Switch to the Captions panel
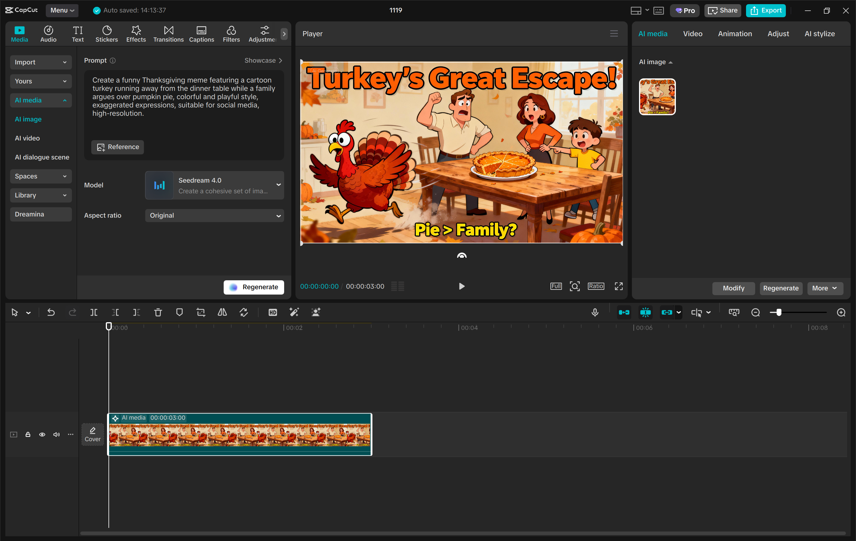 [x=202, y=33]
